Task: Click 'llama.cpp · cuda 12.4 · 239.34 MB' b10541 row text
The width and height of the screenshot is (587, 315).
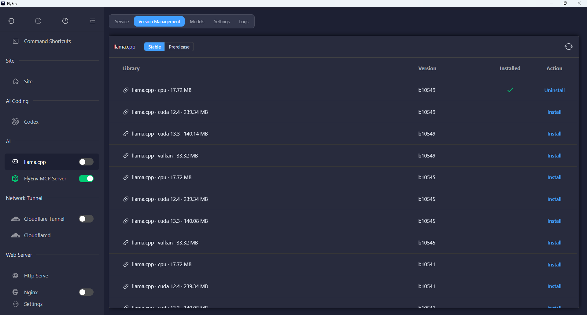Action: (x=170, y=286)
